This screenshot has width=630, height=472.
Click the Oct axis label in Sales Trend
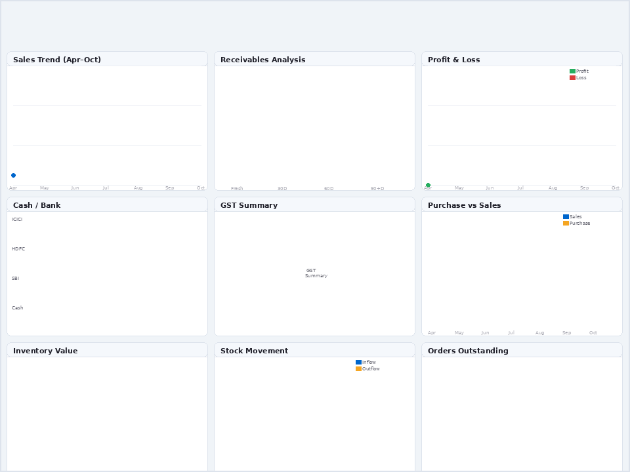click(201, 188)
